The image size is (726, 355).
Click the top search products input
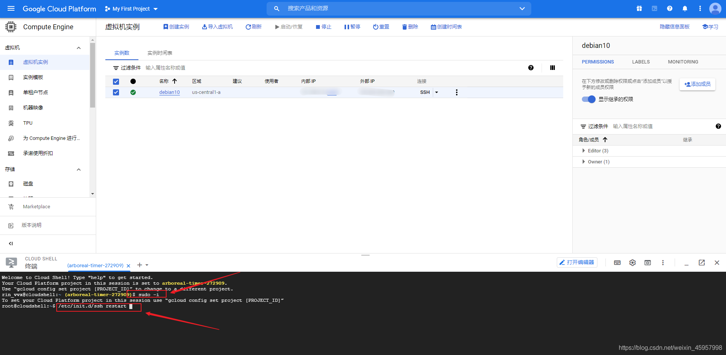click(399, 8)
